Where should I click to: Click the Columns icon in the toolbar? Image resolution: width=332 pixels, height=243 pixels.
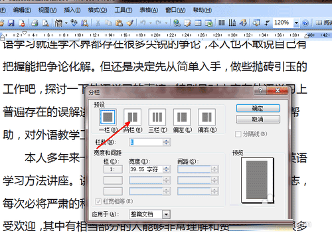(x=222, y=23)
